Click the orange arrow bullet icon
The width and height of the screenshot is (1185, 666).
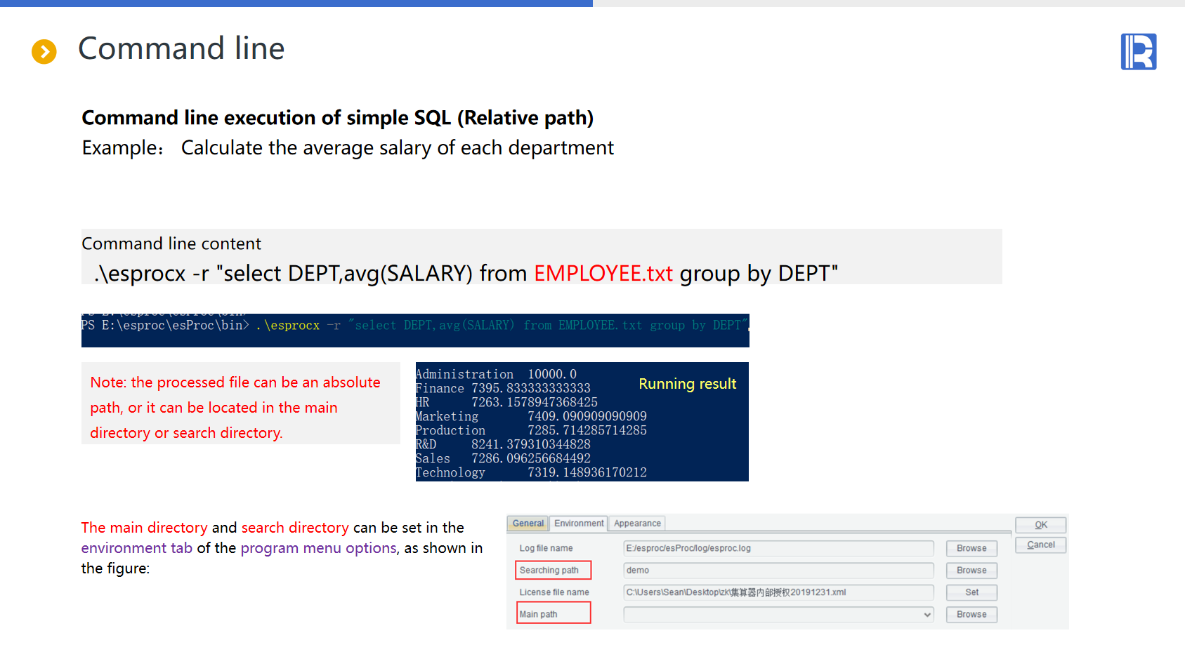point(44,51)
